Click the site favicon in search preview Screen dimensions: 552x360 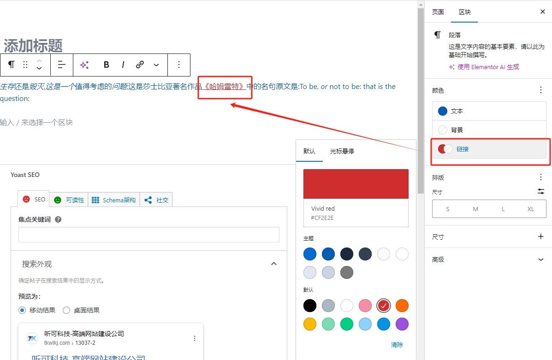coord(32,338)
